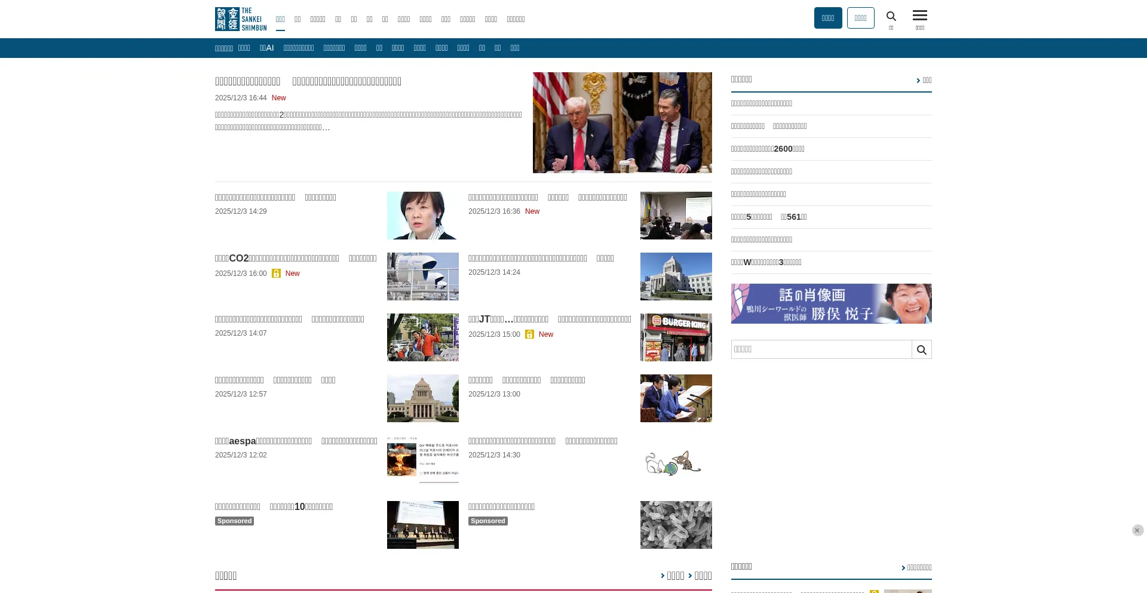The image size is (1147, 593).
Task: Open the Burger King storefront thumbnail
Action: click(676, 337)
